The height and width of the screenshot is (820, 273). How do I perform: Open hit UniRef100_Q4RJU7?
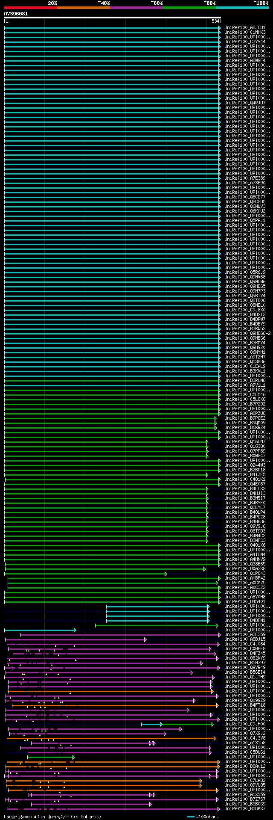click(245, 103)
